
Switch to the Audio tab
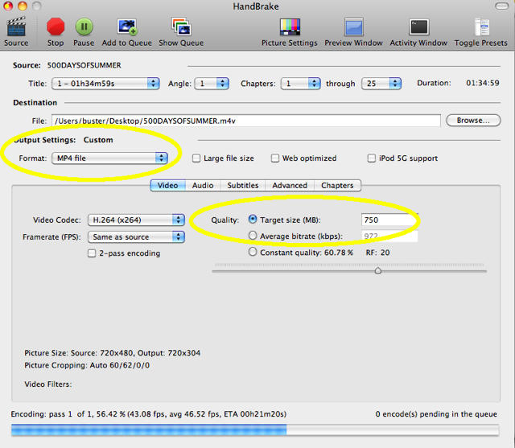coord(203,186)
